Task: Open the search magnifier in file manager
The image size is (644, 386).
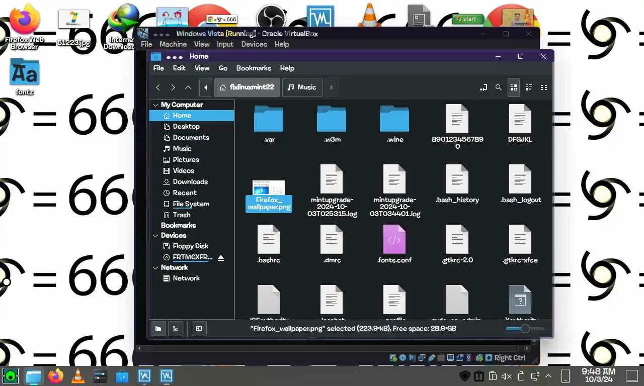Action: coord(499,87)
